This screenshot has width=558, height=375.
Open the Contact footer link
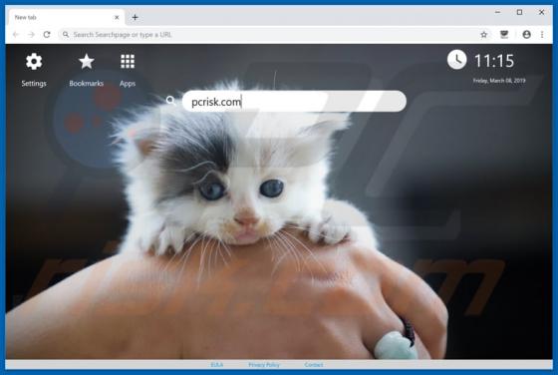(x=314, y=365)
